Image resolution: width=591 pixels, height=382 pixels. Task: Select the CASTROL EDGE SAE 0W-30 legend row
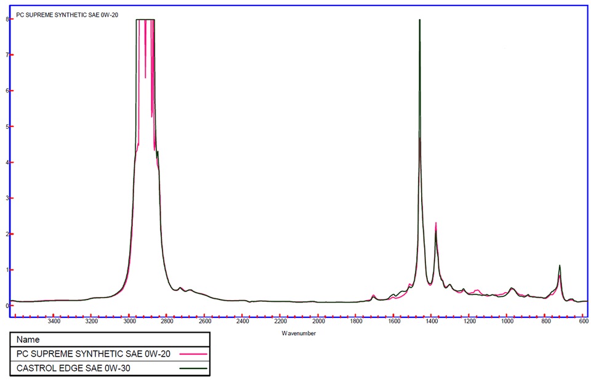tap(110, 368)
